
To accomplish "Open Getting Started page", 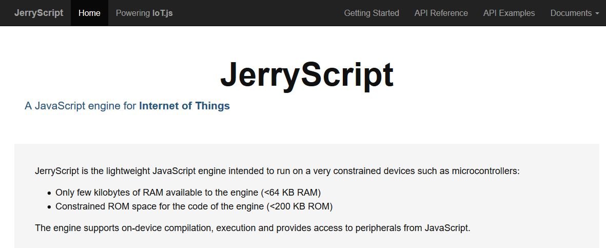I will pos(372,13).
